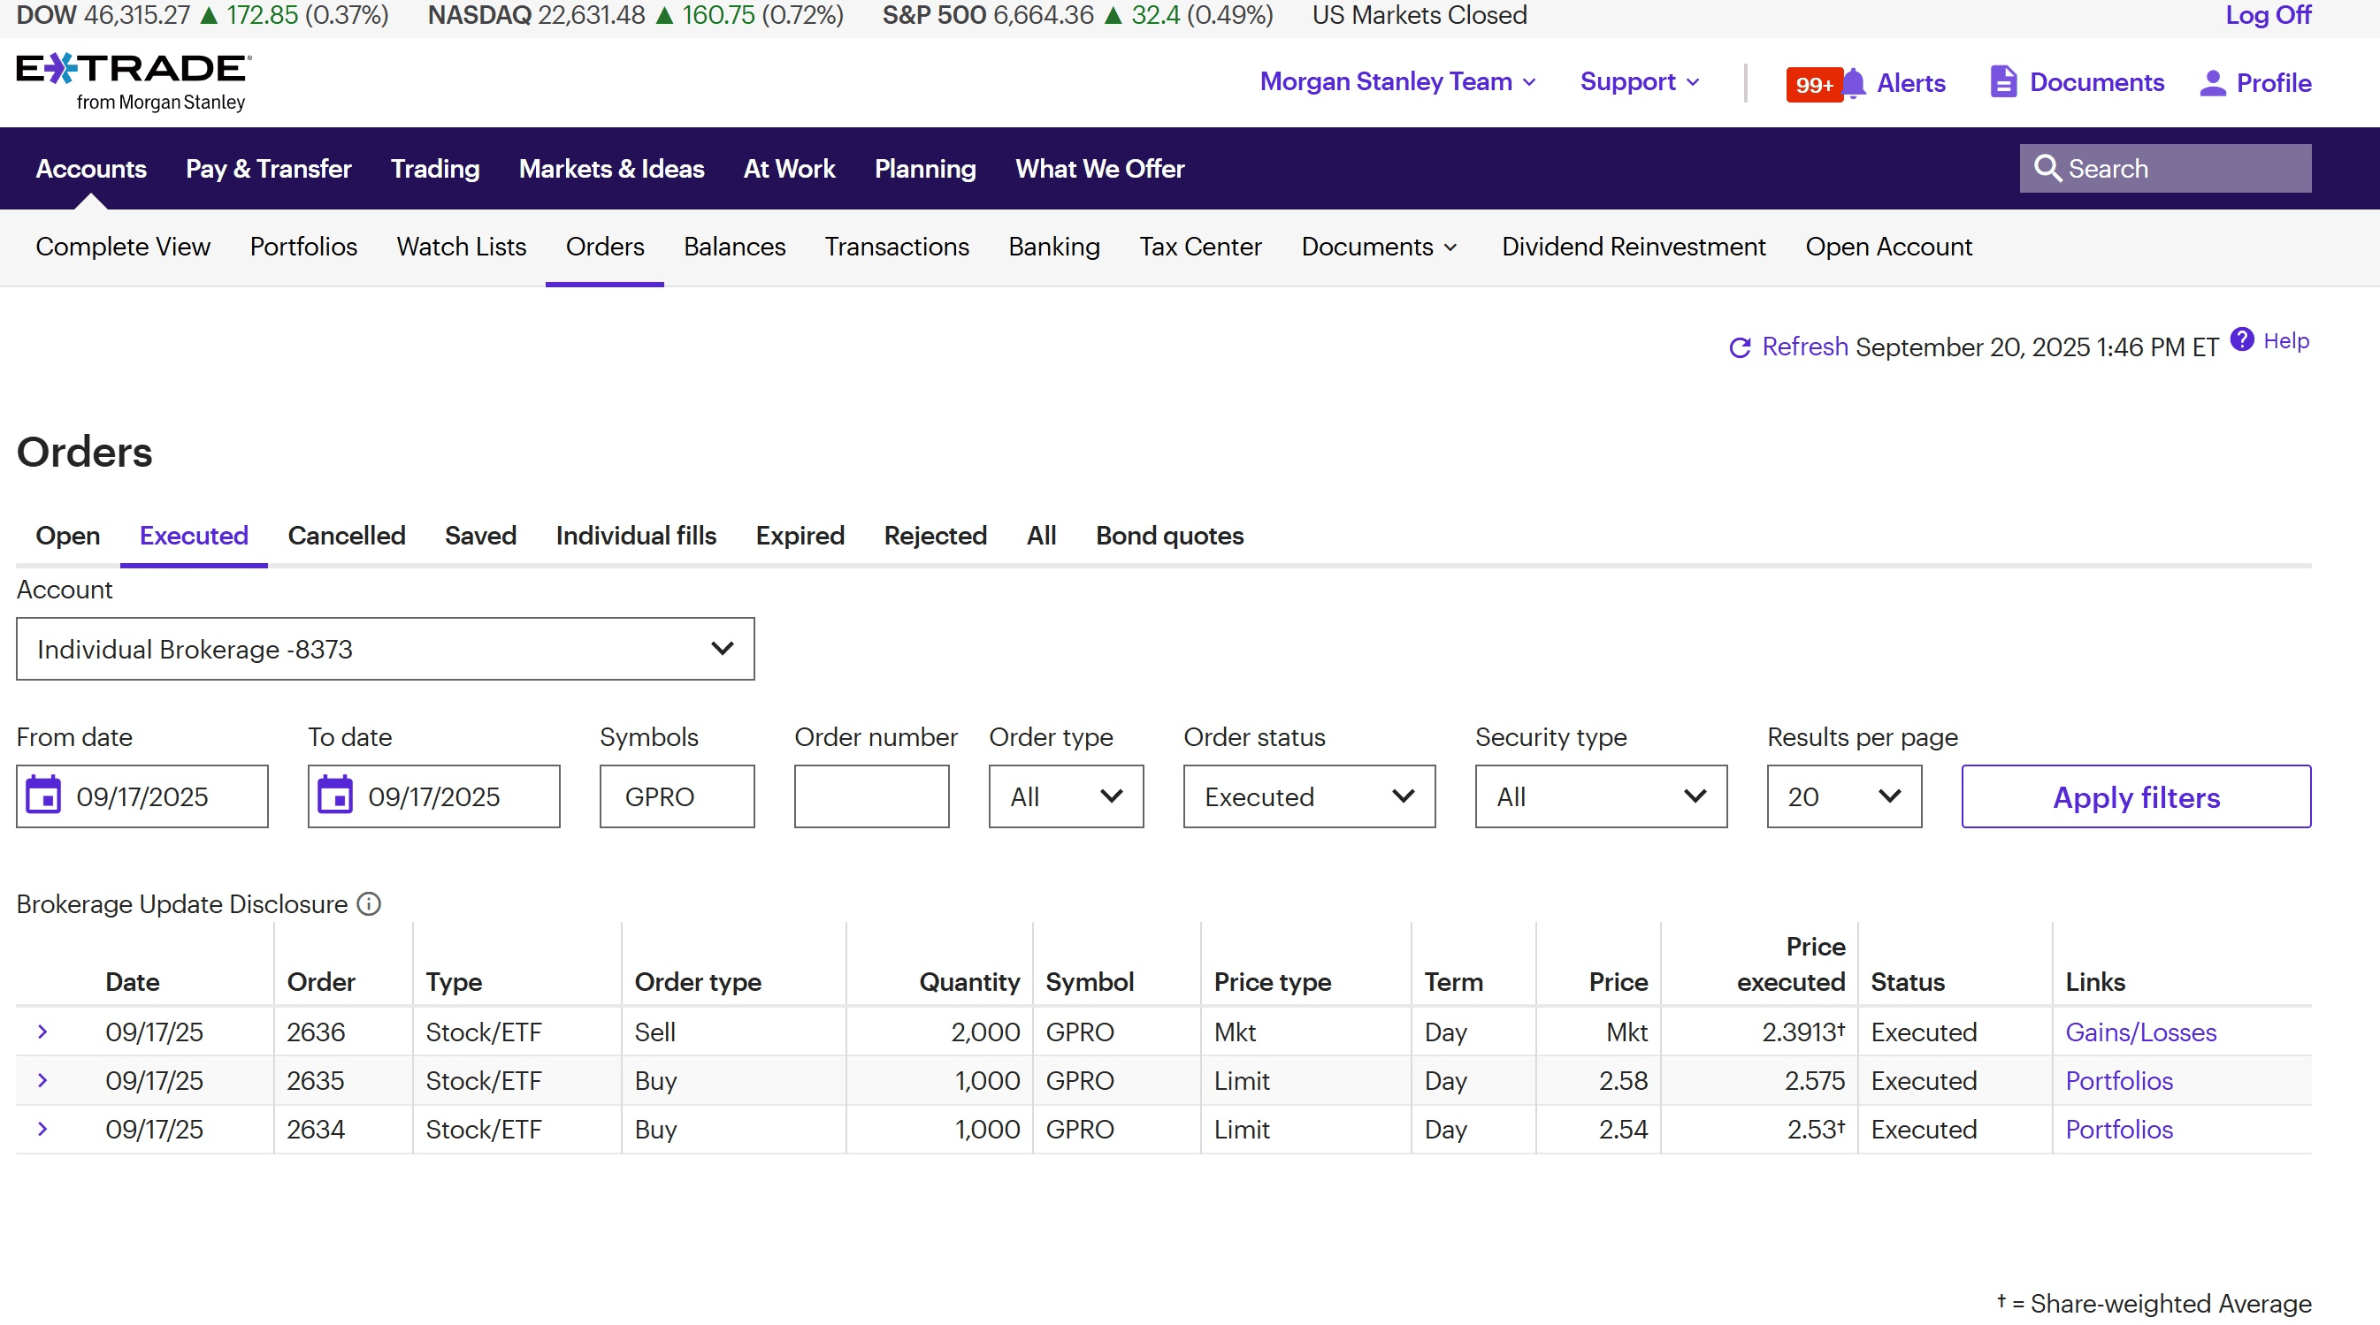The image size is (2380, 1325).
Task: Open the Order status dropdown
Action: [1308, 796]
